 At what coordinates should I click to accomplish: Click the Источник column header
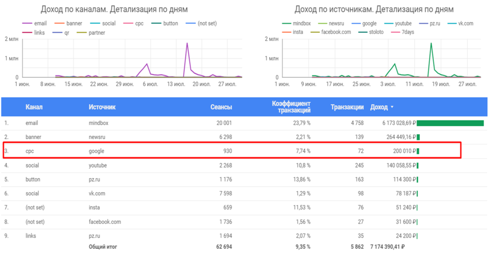[102, 107]
